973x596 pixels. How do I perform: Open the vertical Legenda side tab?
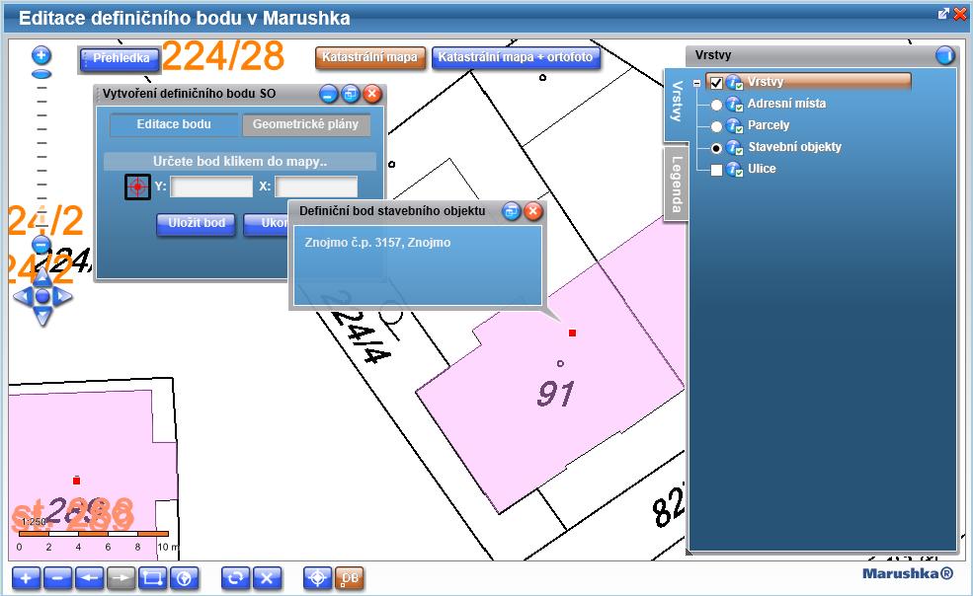676,184
